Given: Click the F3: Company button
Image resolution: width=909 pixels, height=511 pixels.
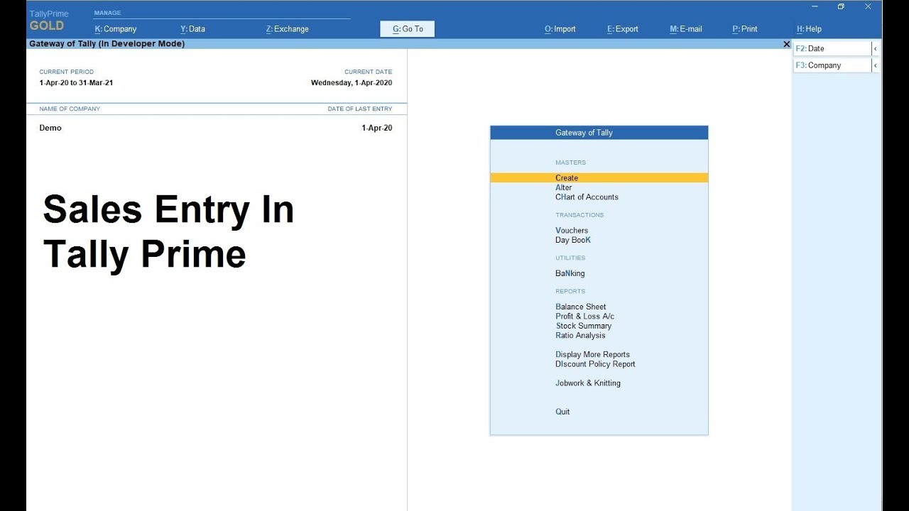Looking at the screenshot, I should tap(832, 65).
